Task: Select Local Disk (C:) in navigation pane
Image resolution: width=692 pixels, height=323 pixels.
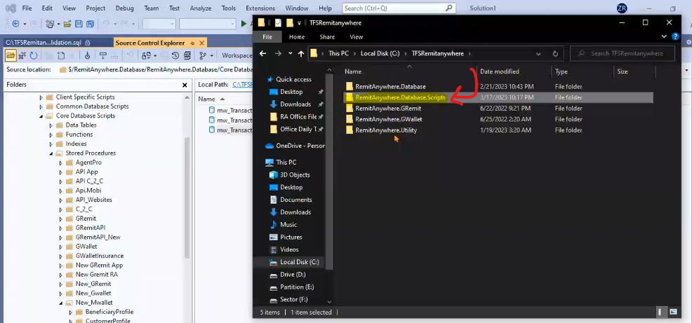Action: coord(300,262)
